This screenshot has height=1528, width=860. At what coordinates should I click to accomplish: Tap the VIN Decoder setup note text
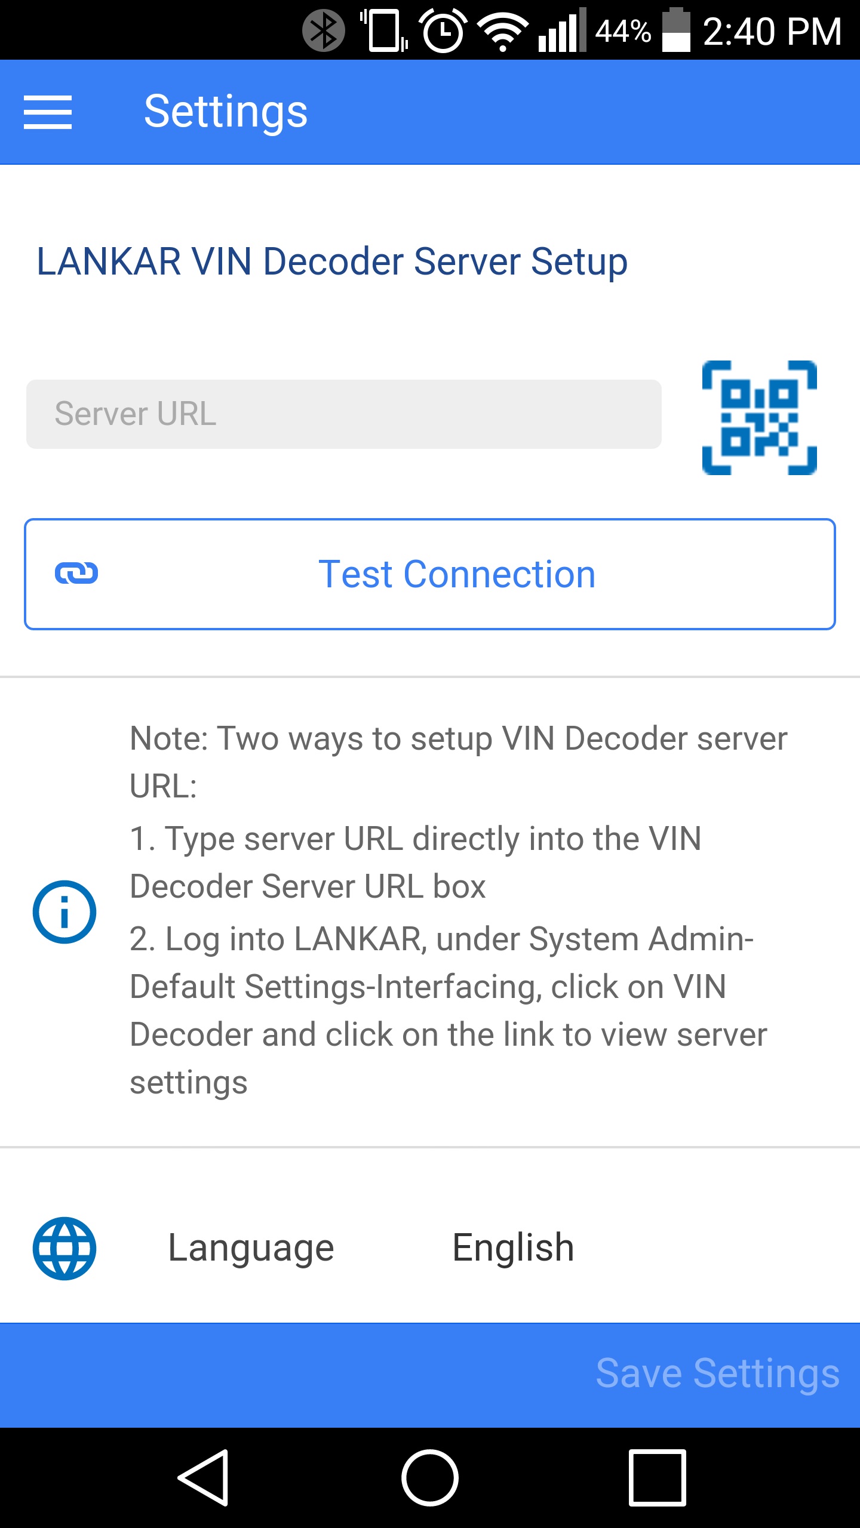coord(458,910)
